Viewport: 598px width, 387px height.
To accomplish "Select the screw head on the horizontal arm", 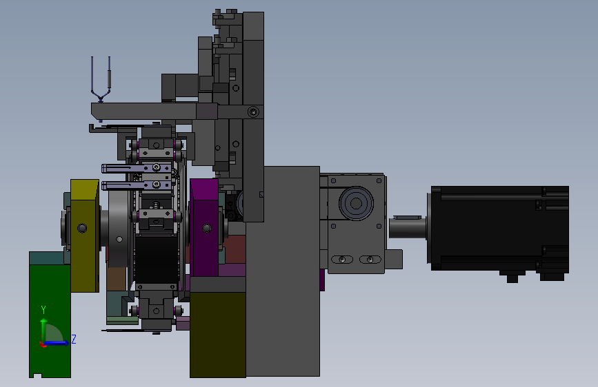I will coord(253,112).
